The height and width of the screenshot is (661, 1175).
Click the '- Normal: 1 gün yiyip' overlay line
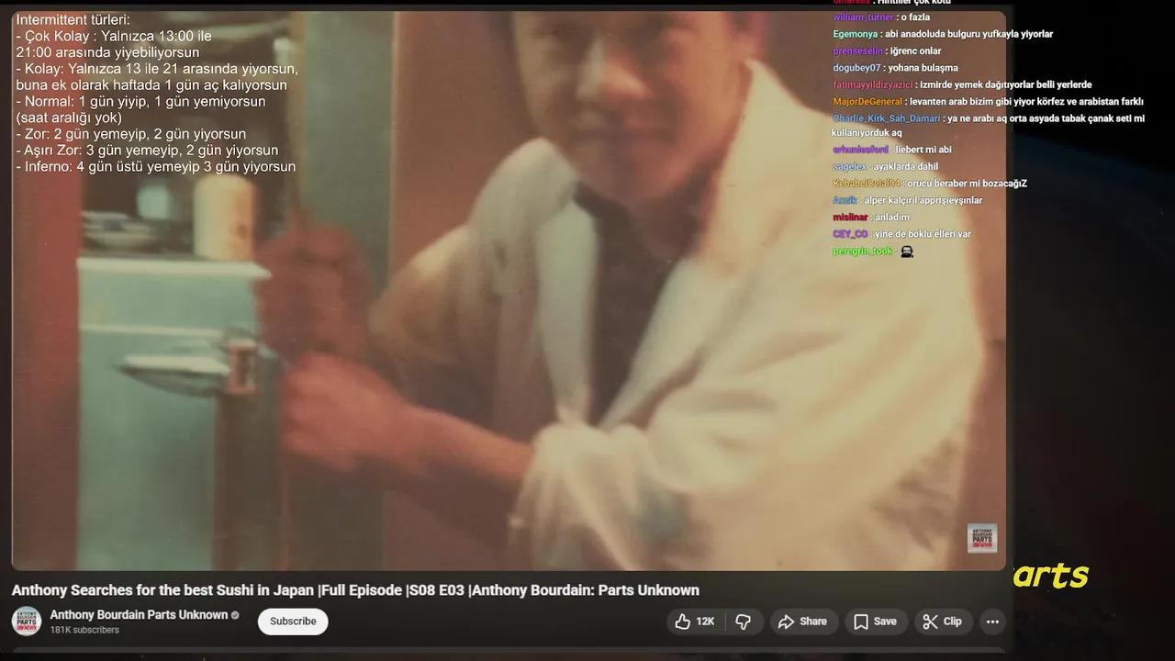pos(140,101)
